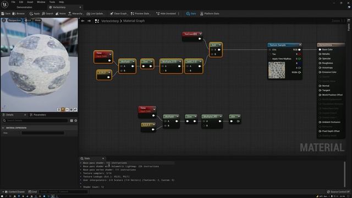Click the Base Color input pin

[320, 50]
